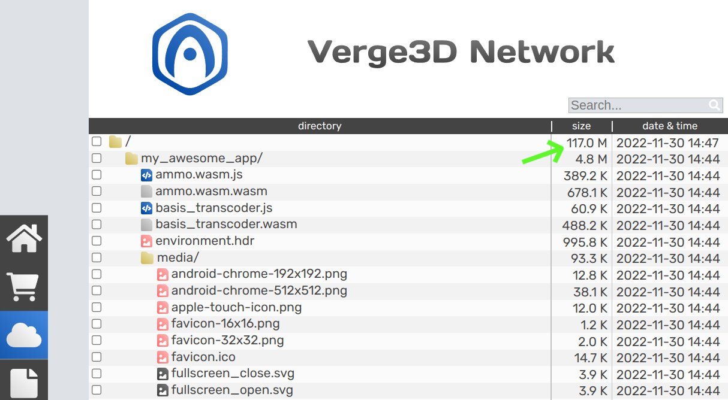
Task: Click the favicon-16x16.png image icon
Action: (163, 324)
